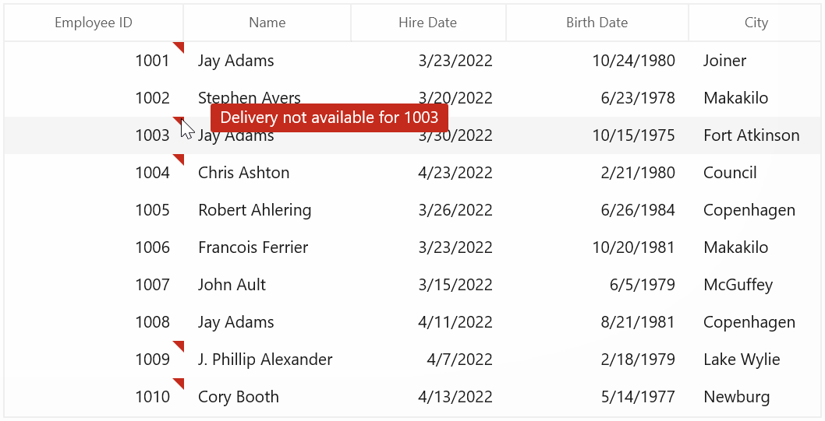
Task: Select Employee ID cell 1005
Action: (94, 210)
